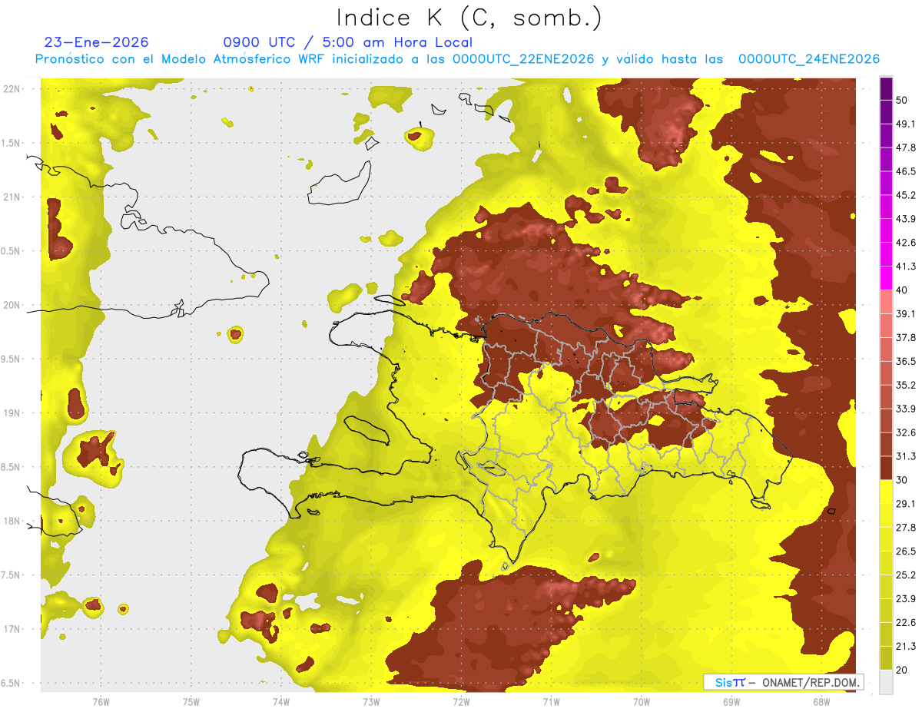The height and width of the screenshot is (712, 922).
Task: Click the legend value "35.2"
Action: 905,385
